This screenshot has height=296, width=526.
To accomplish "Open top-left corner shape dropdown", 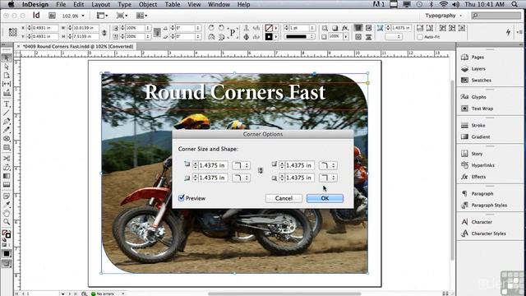I will (x=241, y=165).
